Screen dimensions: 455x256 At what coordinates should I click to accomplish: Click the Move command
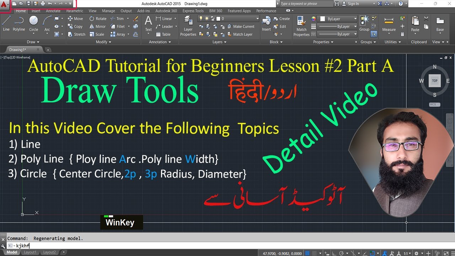[75, 18]
